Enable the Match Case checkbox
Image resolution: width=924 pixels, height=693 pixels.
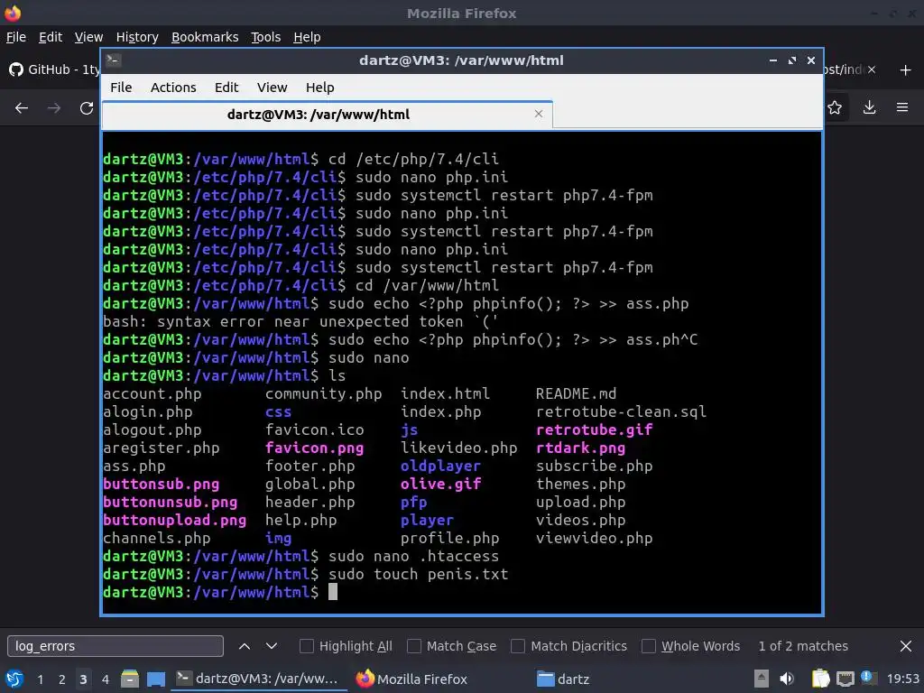(x=414, y=646)
